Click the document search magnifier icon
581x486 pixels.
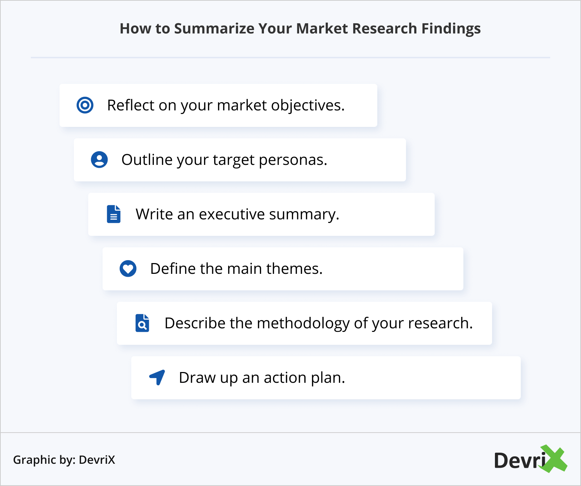(142, 323)
